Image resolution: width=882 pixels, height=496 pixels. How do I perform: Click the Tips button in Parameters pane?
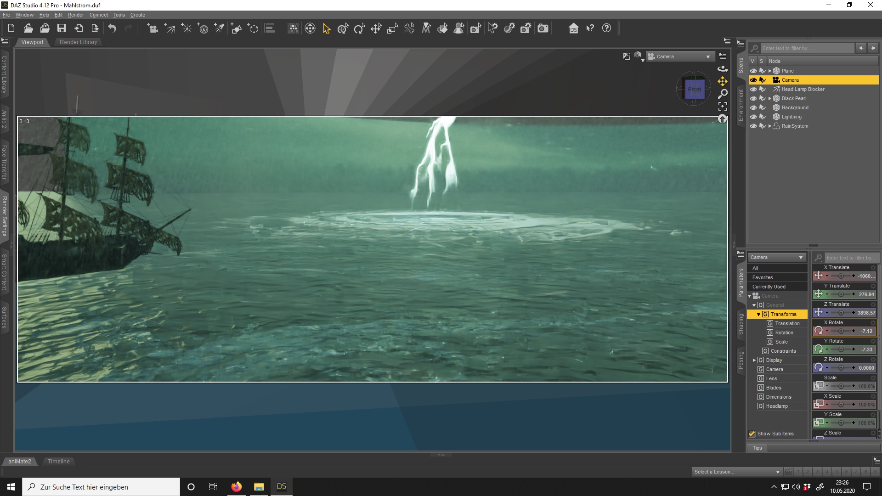757,448
